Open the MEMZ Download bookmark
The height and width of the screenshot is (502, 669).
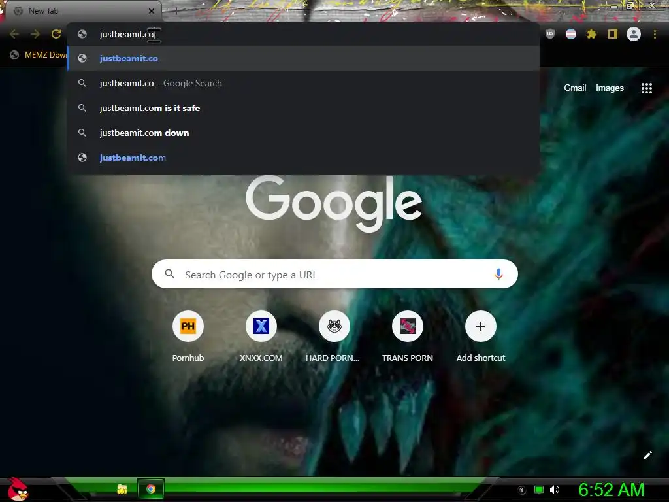[x=39, y=55]
